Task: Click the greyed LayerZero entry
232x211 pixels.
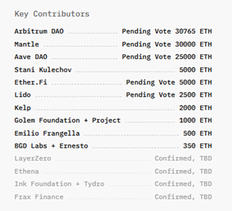Action: [33, 158]
